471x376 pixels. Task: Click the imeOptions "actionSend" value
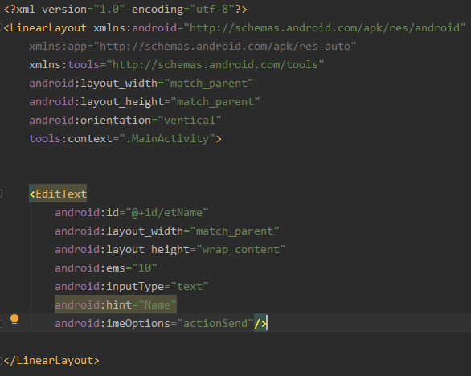coord(215,324)
